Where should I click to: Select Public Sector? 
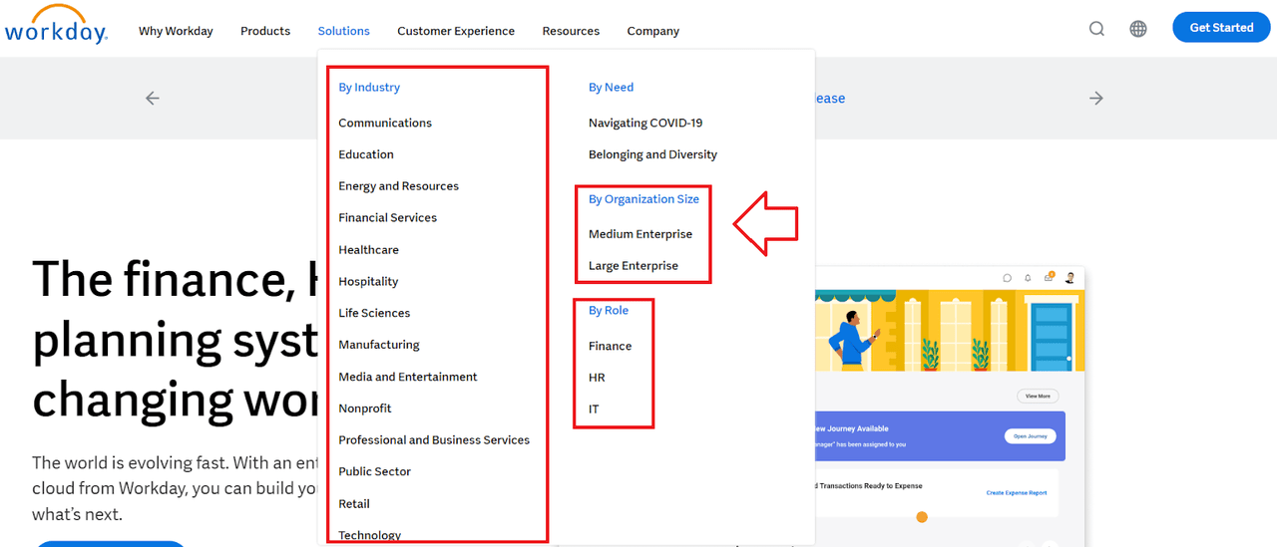[375, 472]
